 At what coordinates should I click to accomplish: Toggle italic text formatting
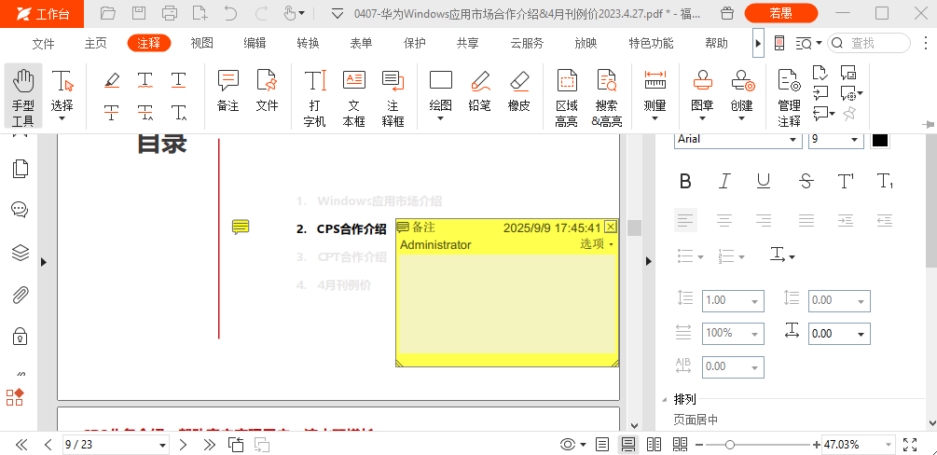(724, 181)
